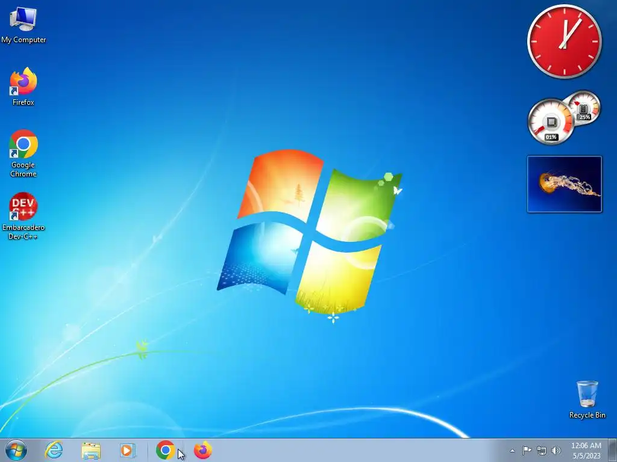Open the Windows Start menu orb
Screen dimensions: 617x462
tap(16, 450)
